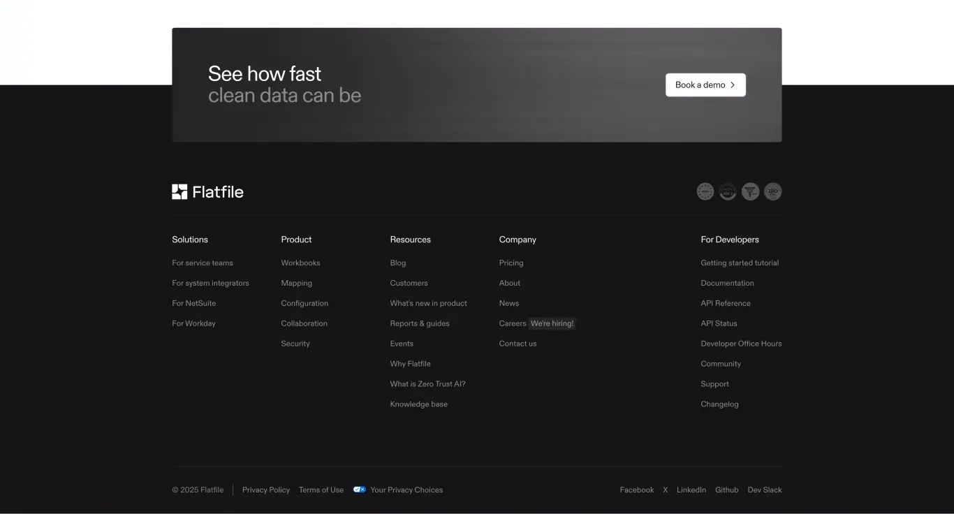Open the Terms of Use link
This screenshot has width=954, height=514.
[321, 490]
